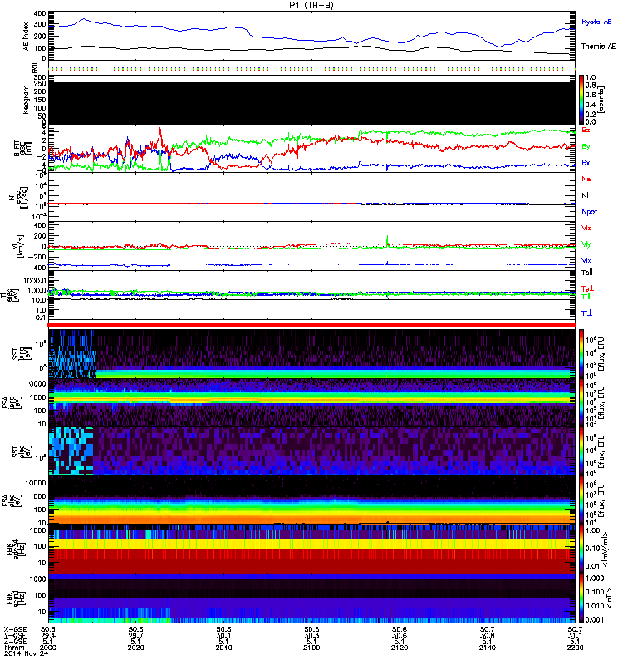The height and width of the screenshot is (665, 623).
Task: Select the red "Te⊥" legend label
Action: click(x=587, y=288)
